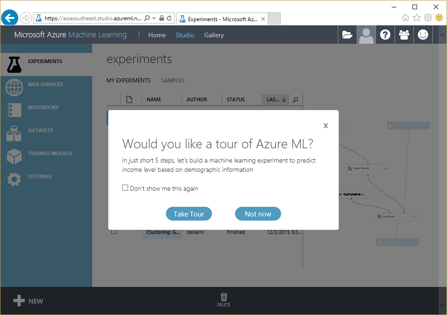Click the Delete trash can icon
Image resolution: width=447 pixels, height=315 pixels.
[x=224, y=297]
